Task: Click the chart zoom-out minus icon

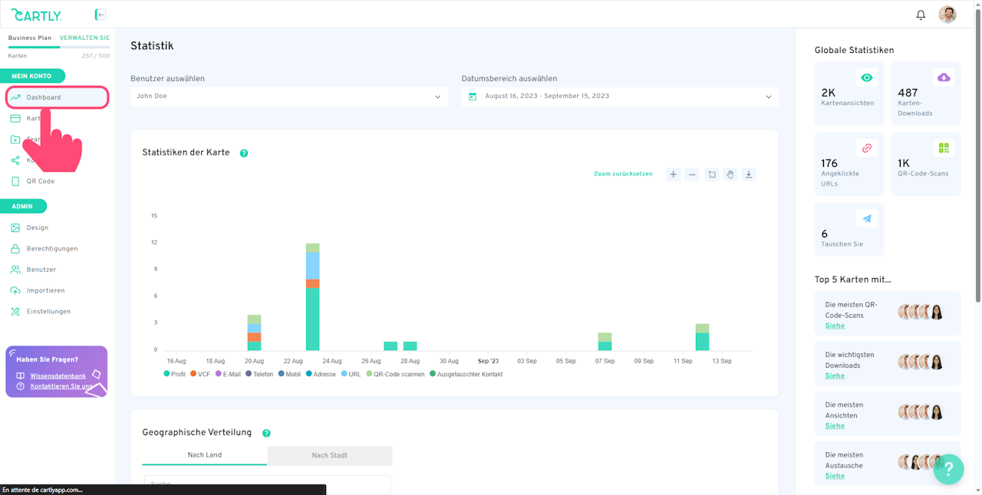Action: point(692,175)
